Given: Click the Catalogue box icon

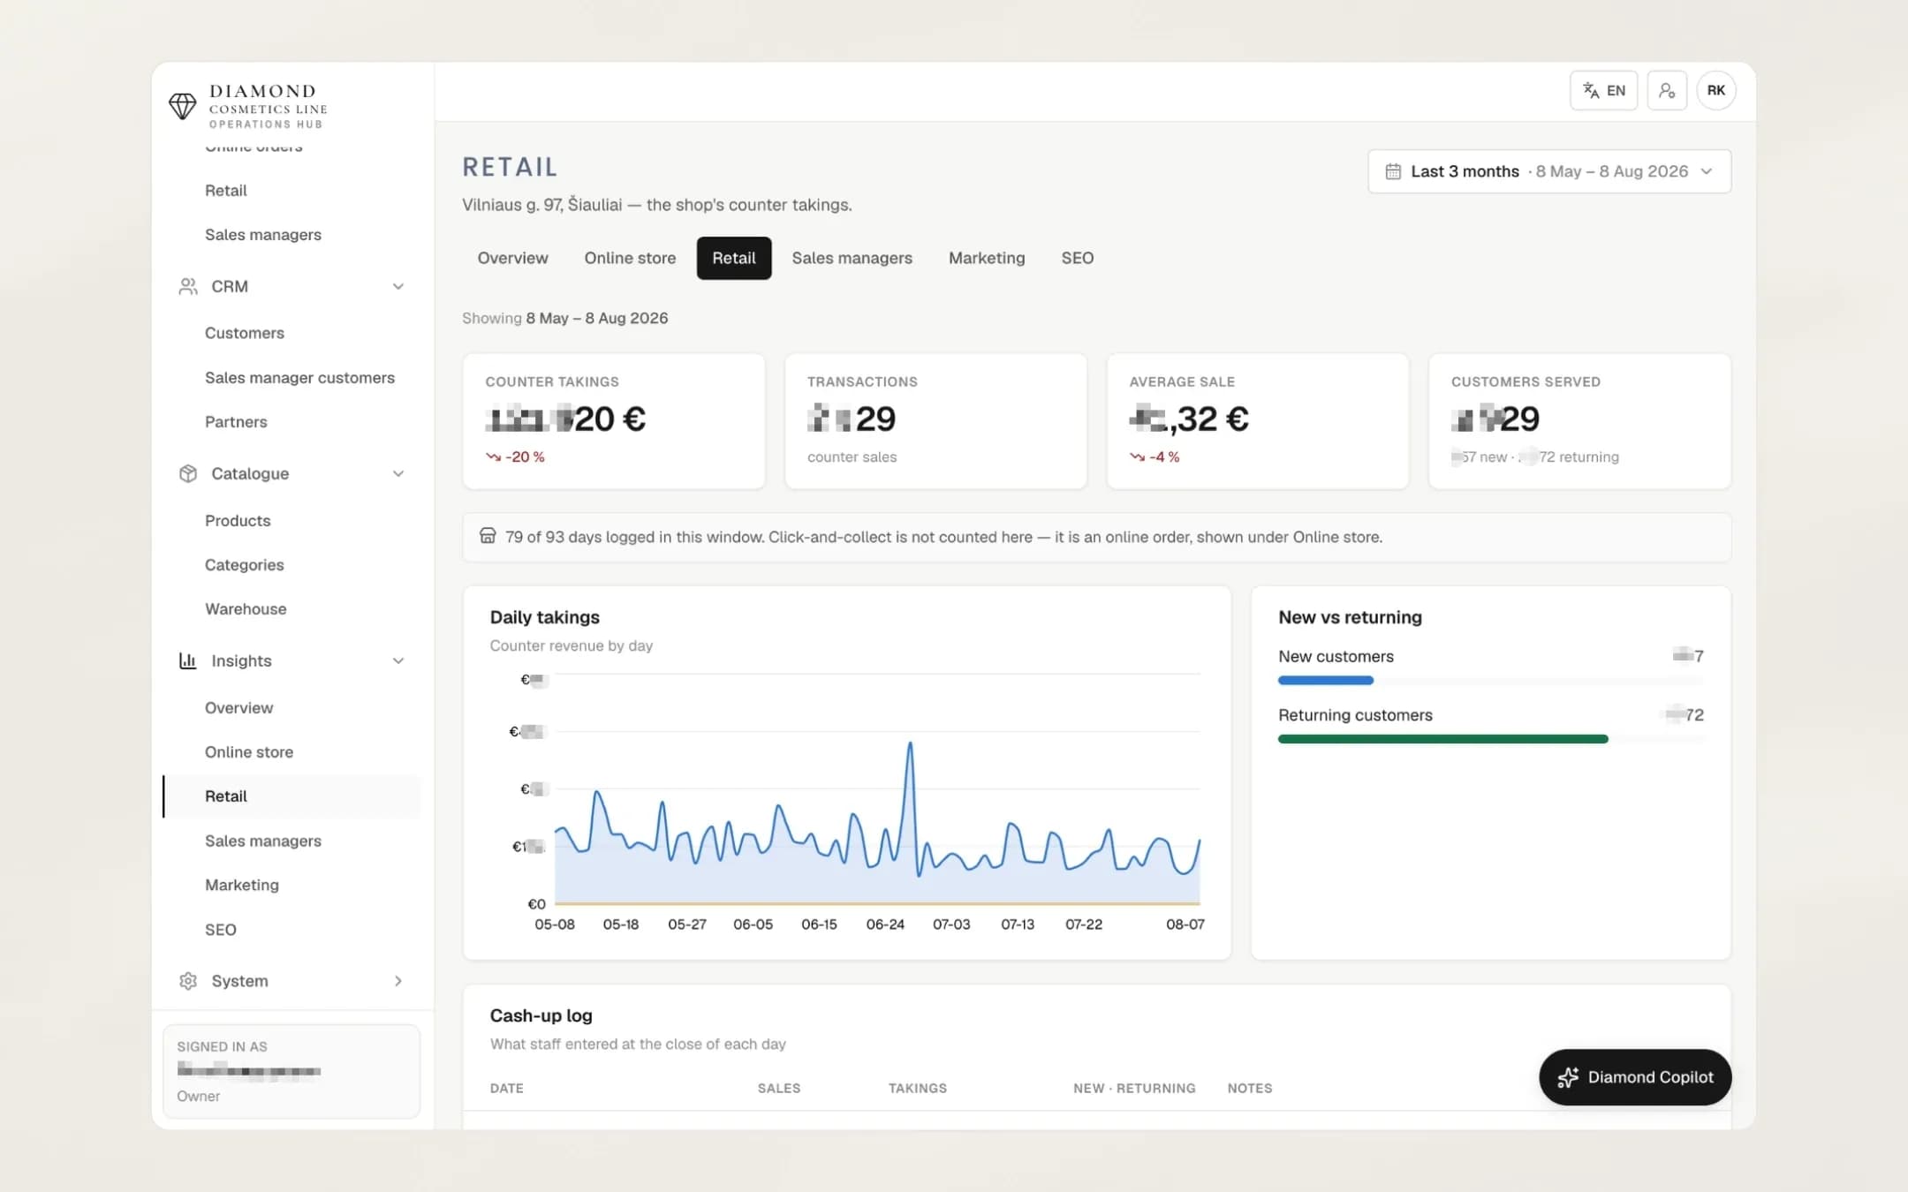Looking at the screenshot, I should point(188,473).
